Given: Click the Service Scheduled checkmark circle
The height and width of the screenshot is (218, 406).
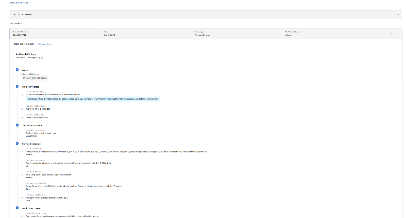Looking at the screenshot, I should point(17,144).
